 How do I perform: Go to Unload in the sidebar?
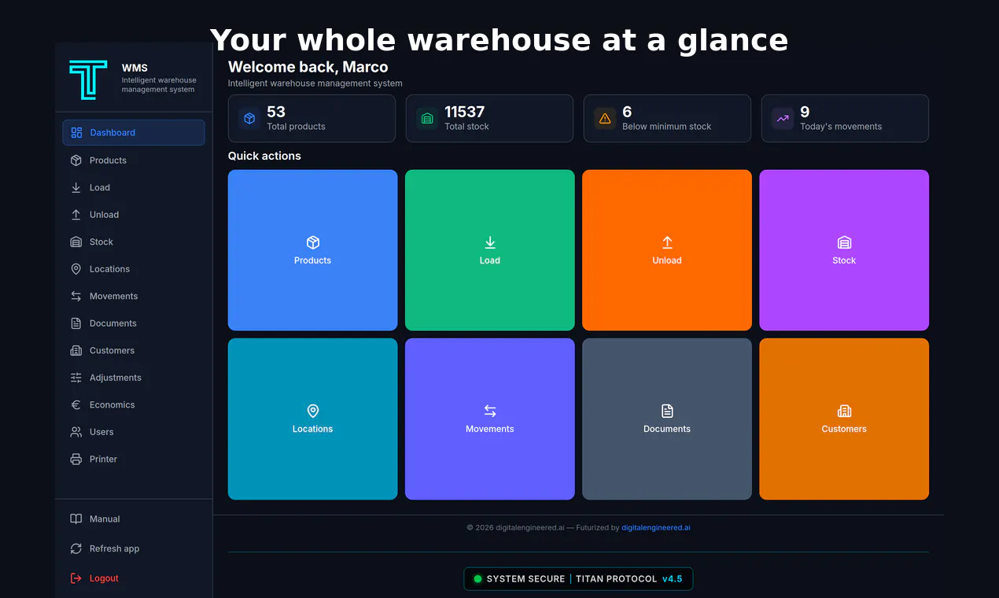[x=134, y=215]
